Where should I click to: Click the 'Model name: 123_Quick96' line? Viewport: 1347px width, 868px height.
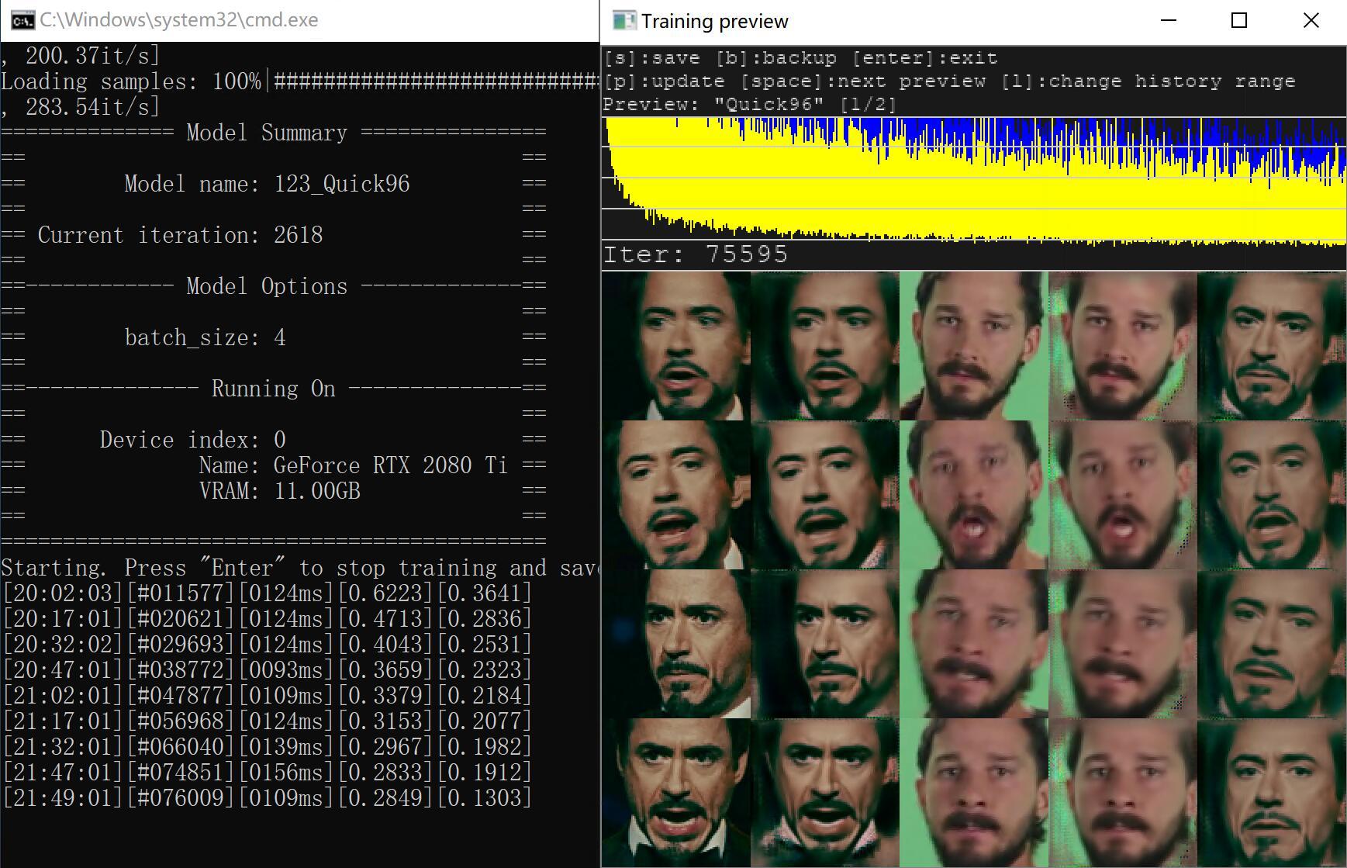coord(267,184)
